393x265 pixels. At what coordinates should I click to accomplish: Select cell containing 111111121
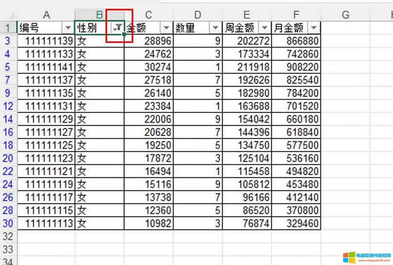click(x=46, y=171)
